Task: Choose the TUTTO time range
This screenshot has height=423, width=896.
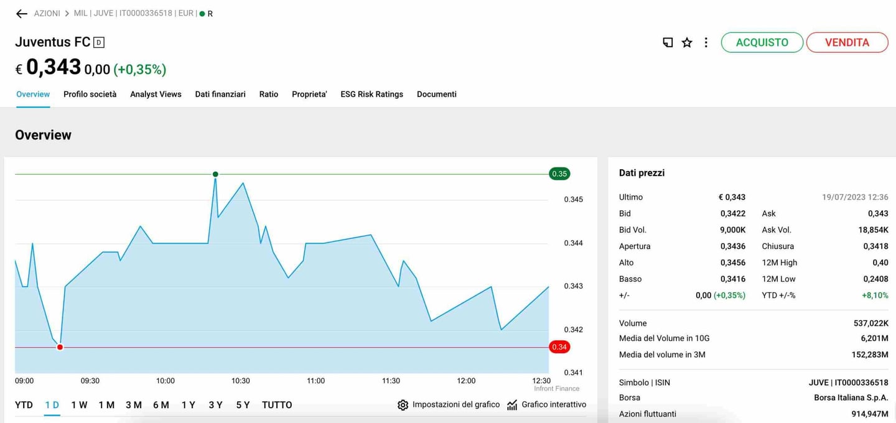Action: (277, 405)
